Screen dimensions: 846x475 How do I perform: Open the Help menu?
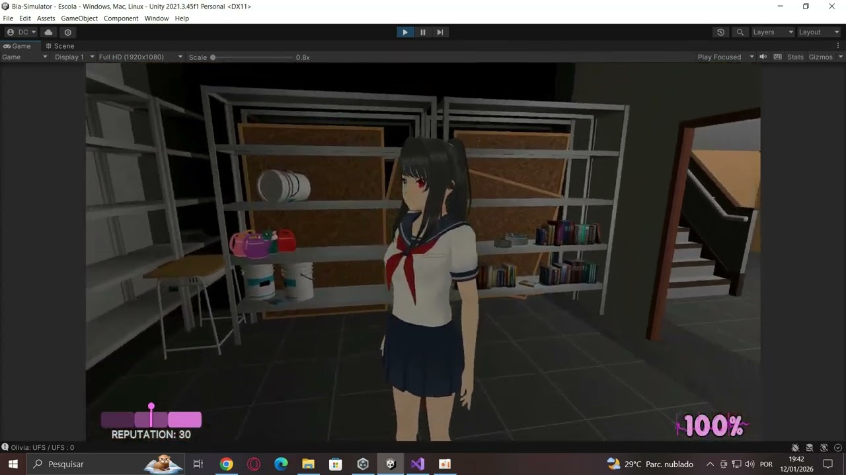pyautogui.click(x=182, y=18)
